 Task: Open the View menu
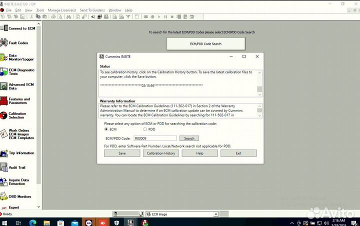point(28,10)
